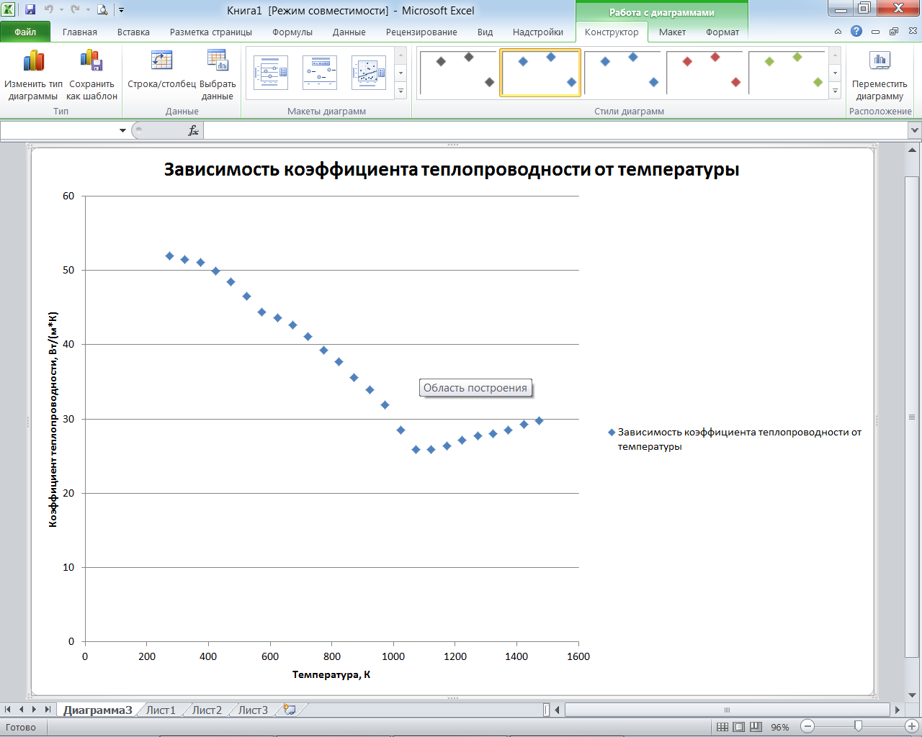Viewport: 922px width, 737px height.
Task: Open the Name Box dropdown arrow
Action: pyautogui.click(x=122, y=130)
